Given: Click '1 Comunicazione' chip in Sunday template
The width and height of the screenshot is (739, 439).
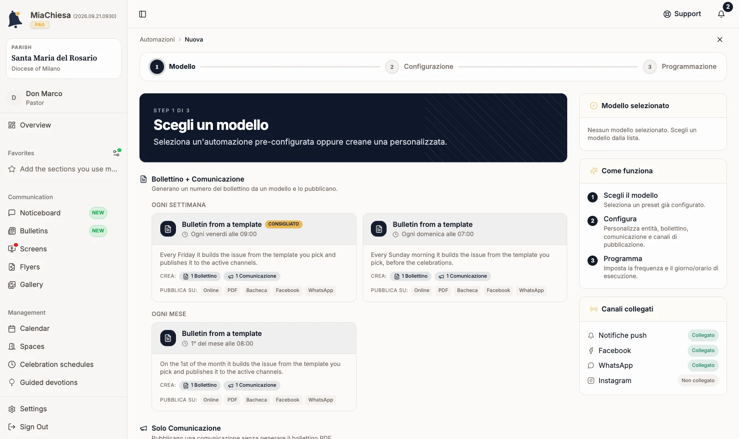Looking at the screenshot, I should pyautogui.click(x=462, y=276).
